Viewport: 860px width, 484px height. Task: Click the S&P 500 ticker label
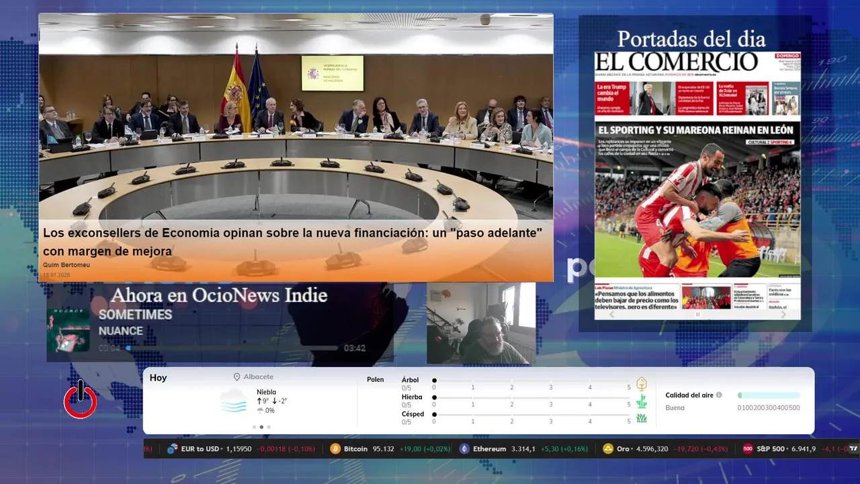770,449
